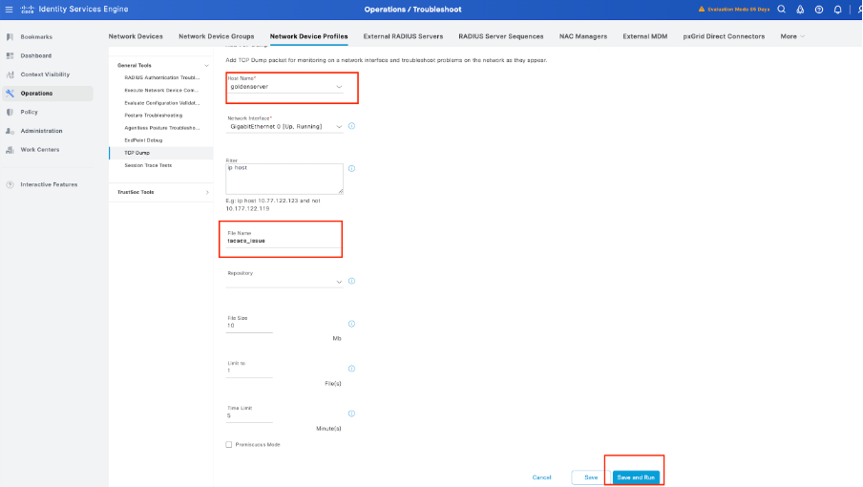Click the Policy shield icon

point(10,113)
